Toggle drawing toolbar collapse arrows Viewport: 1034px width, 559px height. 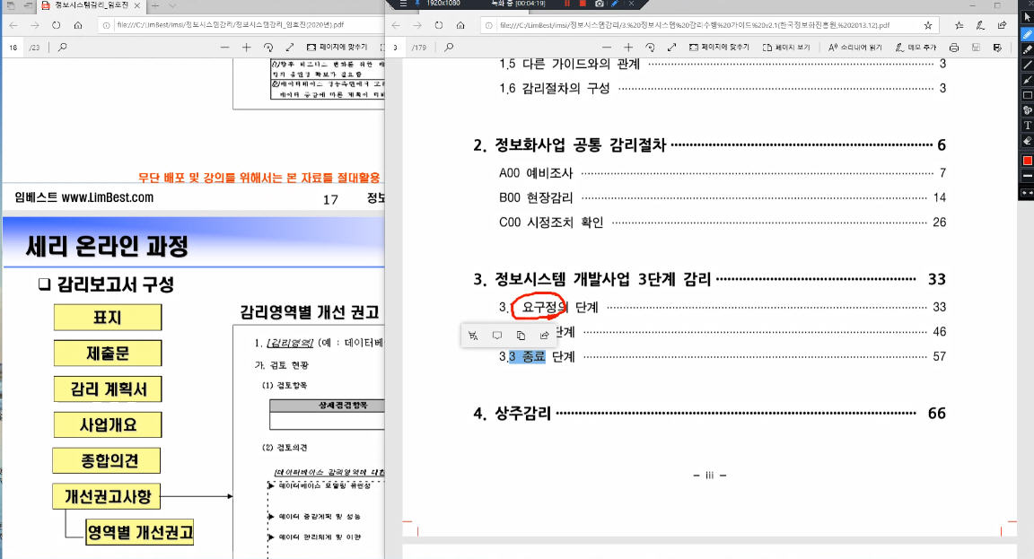[x=1027, y=193]
